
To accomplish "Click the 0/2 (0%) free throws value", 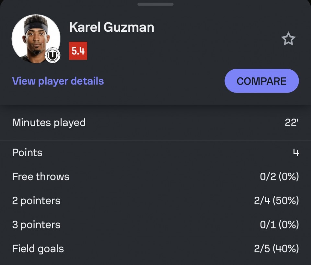I will pyautogui.click(x=279, y=177).
